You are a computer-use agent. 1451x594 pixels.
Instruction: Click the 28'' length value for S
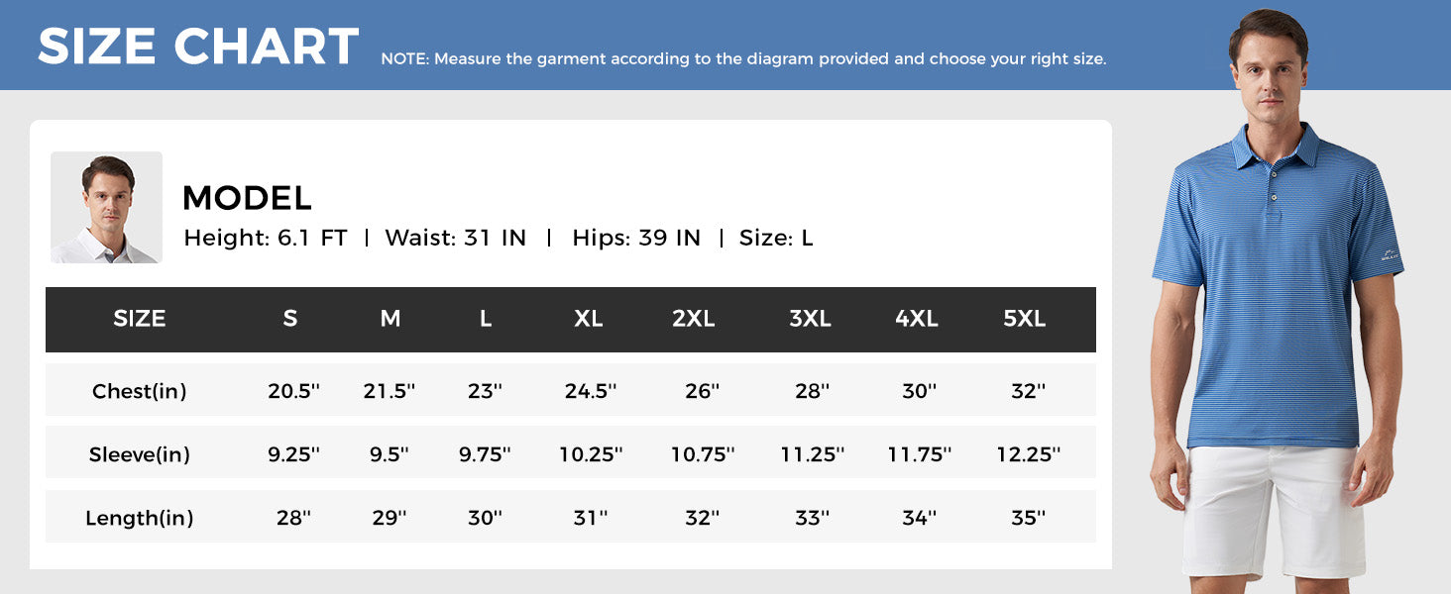tap(294, 518)
